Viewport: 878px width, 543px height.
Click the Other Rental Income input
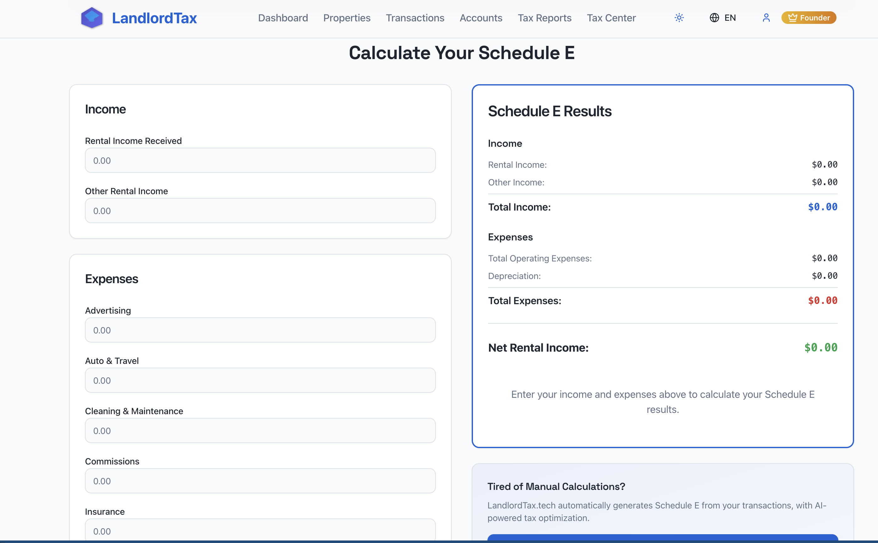pyautogui.click(x=260, y=211)
